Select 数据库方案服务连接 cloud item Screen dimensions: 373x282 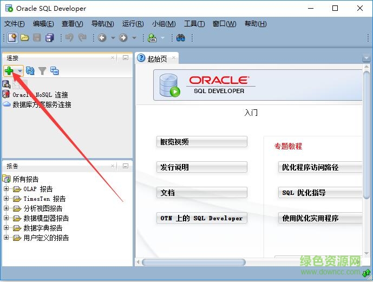[x=42, y=104]
